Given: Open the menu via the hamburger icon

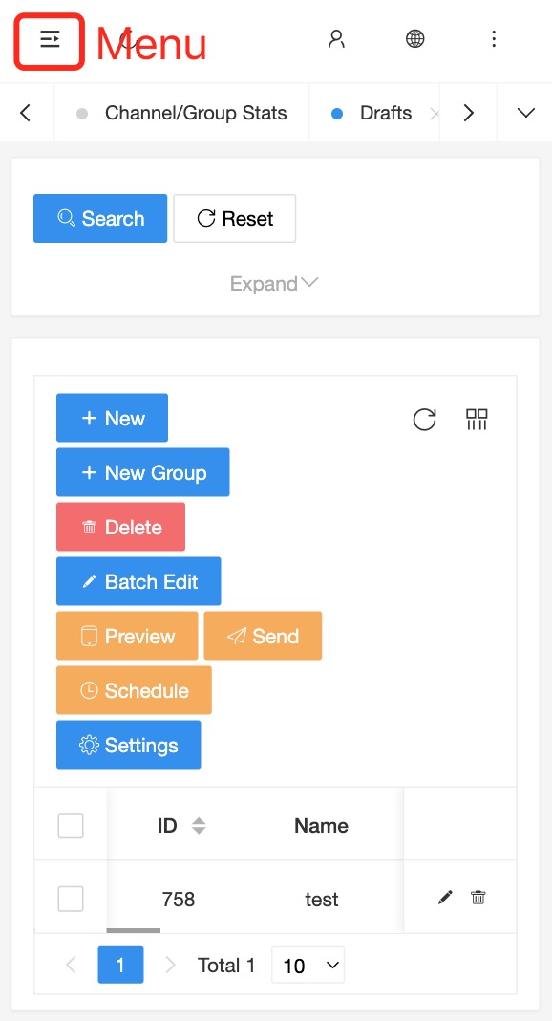Looking at the screenshot, I should coord(50,40).
